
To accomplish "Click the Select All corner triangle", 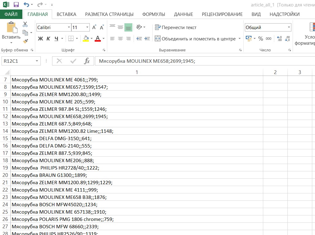I will [x=7, y=72].
